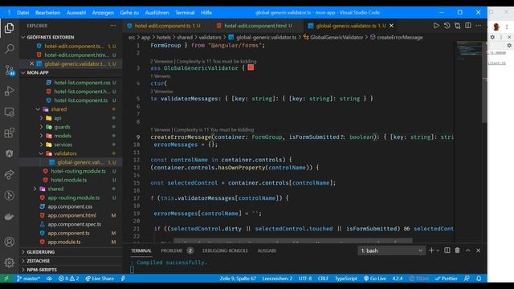
Task: Split the terminal panel
Action: pos(447,250)
